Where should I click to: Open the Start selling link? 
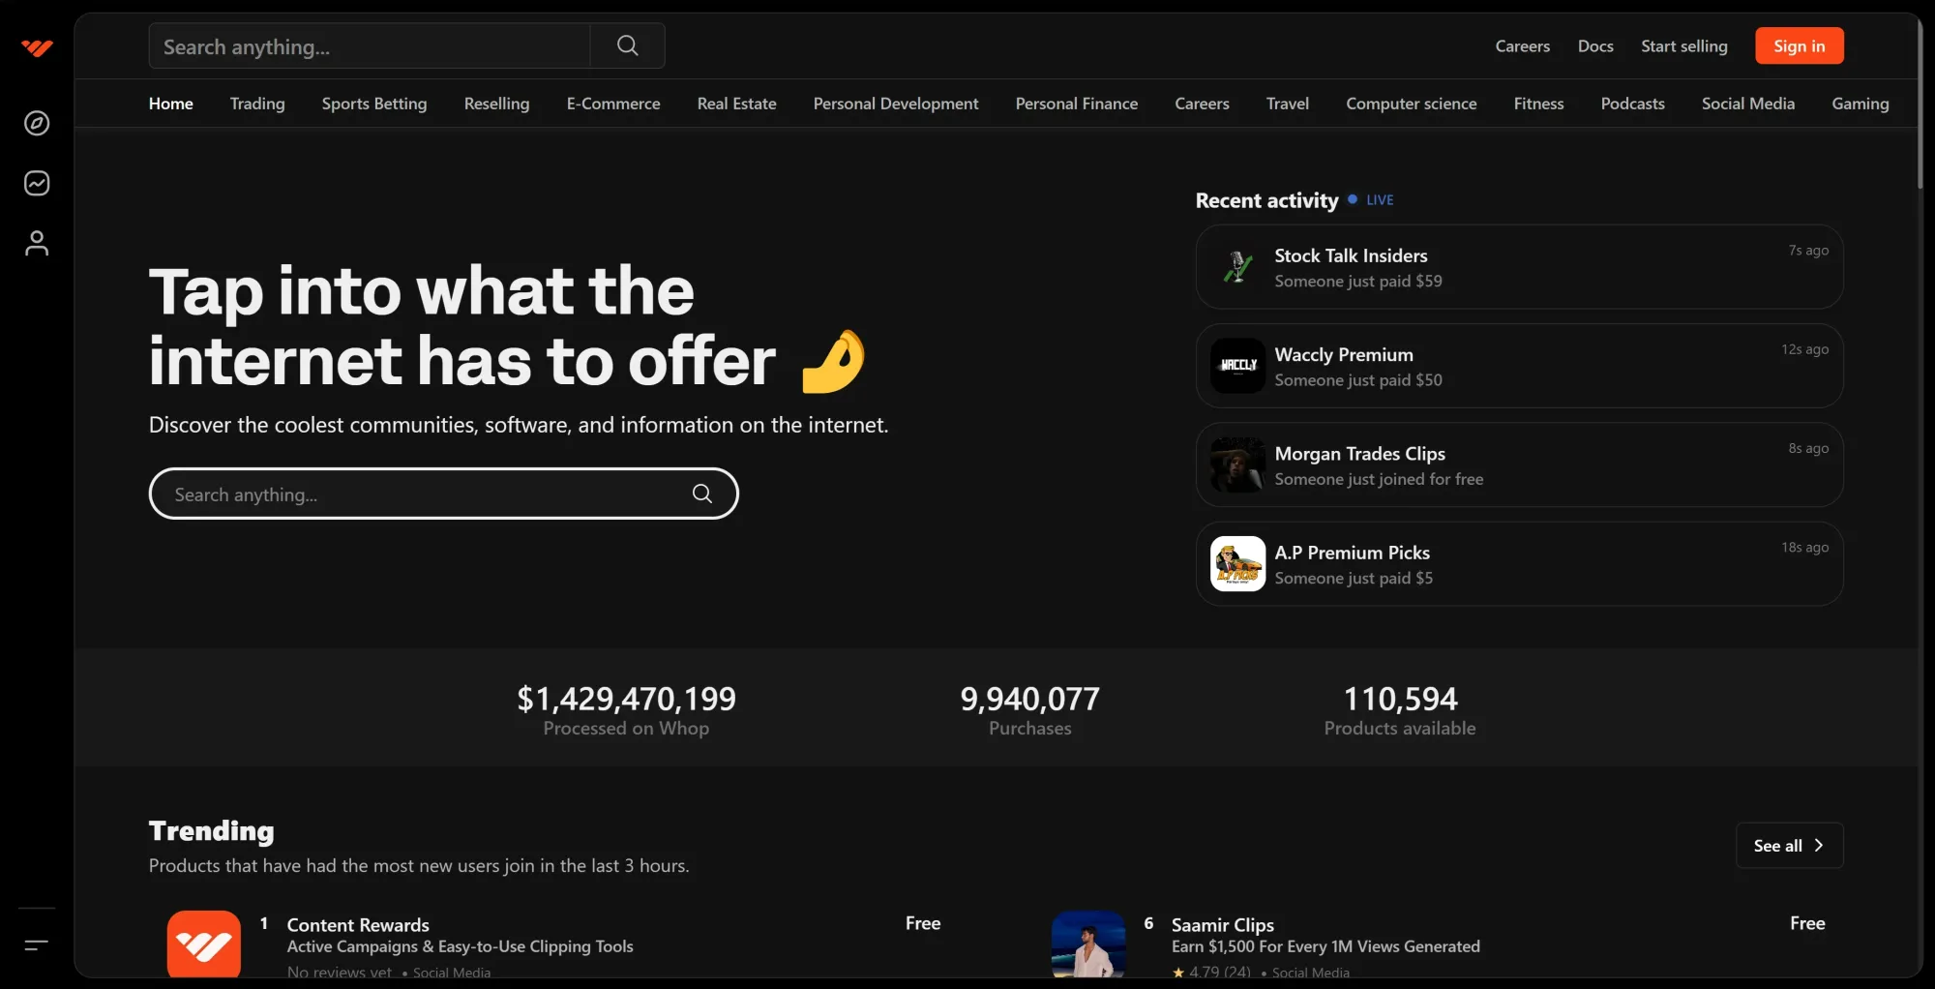coord(1684,45)
